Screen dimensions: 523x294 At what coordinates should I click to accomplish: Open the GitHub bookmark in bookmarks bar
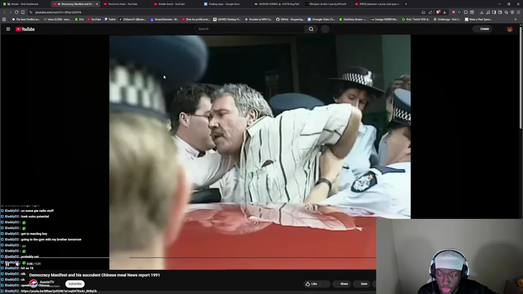click(x=290, y=19)
